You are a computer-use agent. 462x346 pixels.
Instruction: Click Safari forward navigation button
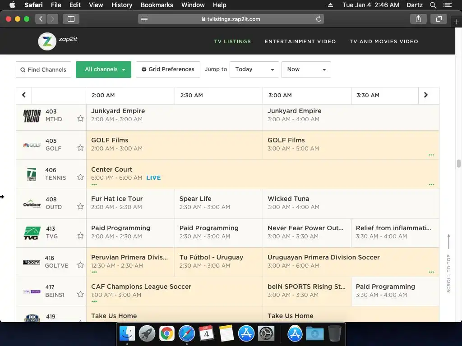pos(52,19)
